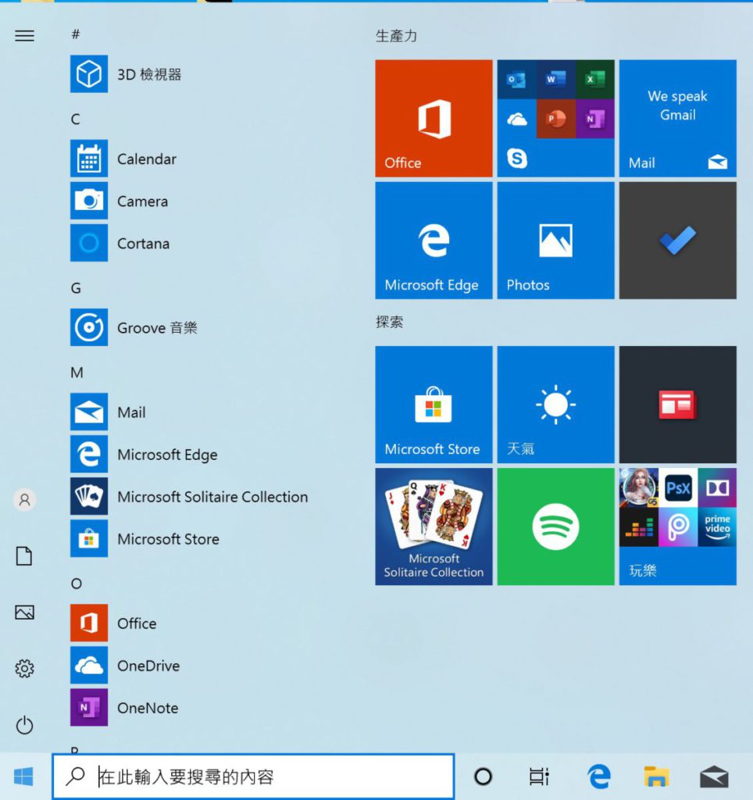Open PicsArt in 玩樂 folder
The width and height of the screenshot is (753, 800).
click(x=678, y=527)
